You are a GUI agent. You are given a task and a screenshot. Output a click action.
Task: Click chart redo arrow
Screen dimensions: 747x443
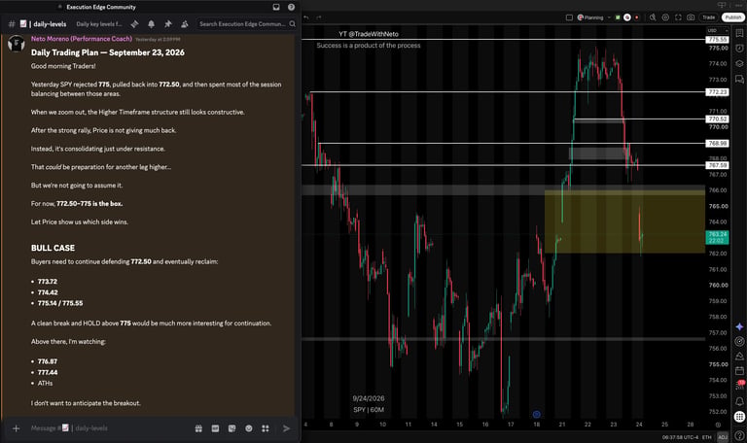(319, 17)
